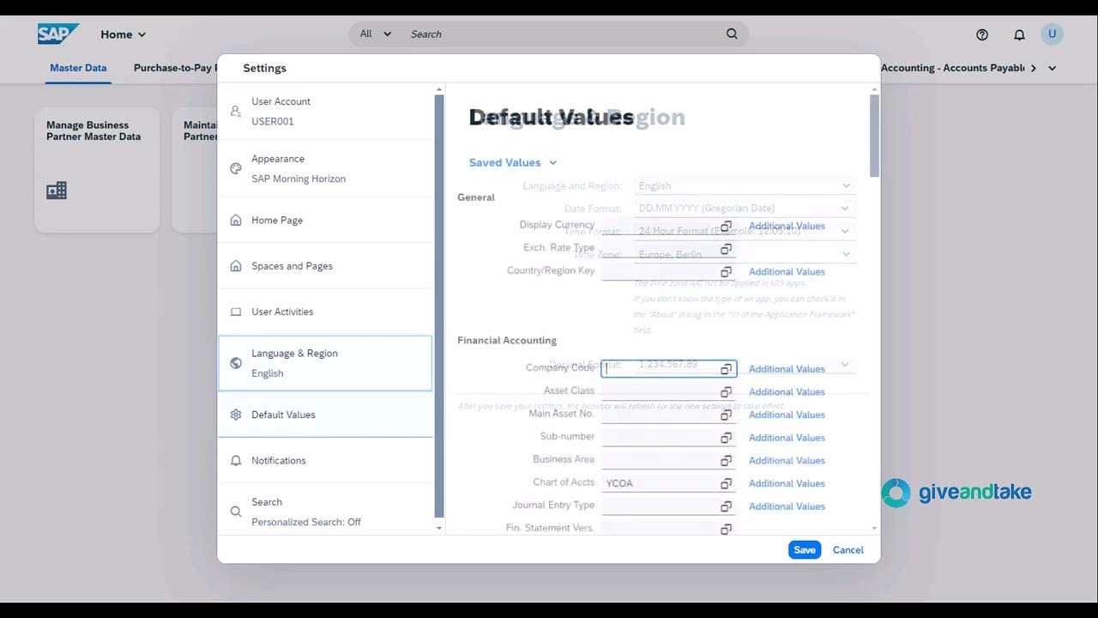Click the Notifications bell in settings list
Image resolution: width=1098 pixels, height=618 pixels.
click(x=236, y=461)
